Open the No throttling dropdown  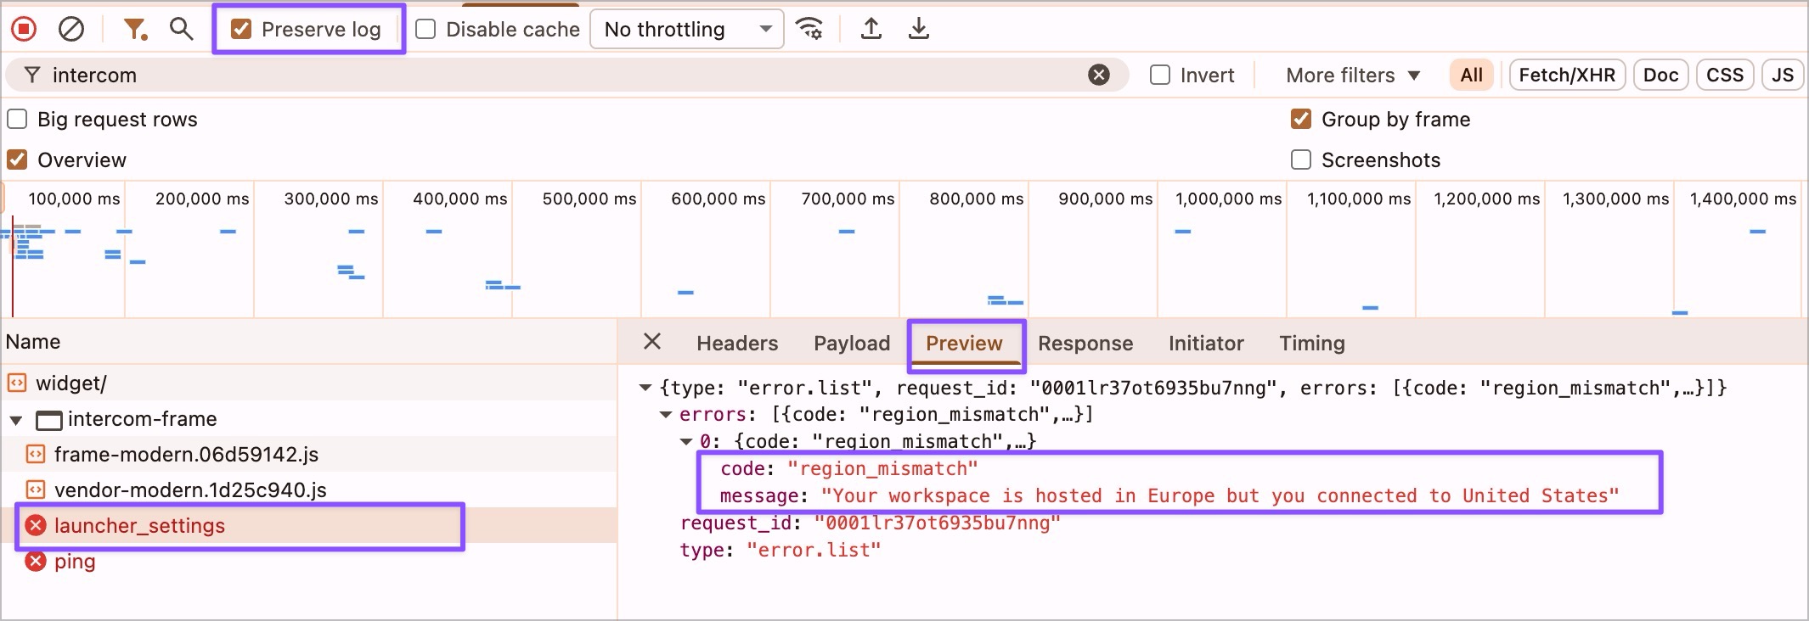pos(686,30)
